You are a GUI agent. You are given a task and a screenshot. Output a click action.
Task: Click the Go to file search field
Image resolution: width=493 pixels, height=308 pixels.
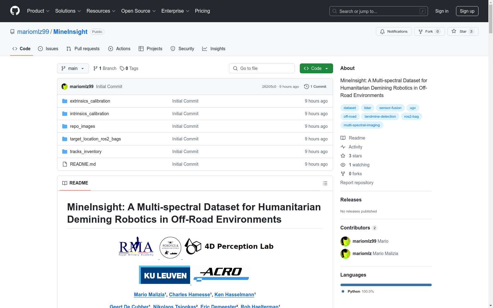(262, 68)
